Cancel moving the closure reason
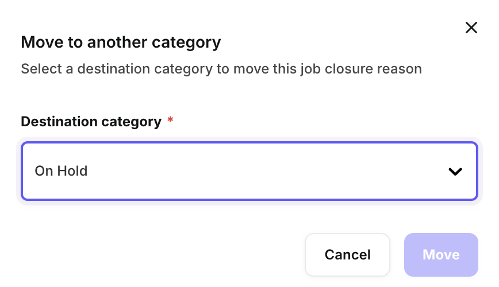 347,255
